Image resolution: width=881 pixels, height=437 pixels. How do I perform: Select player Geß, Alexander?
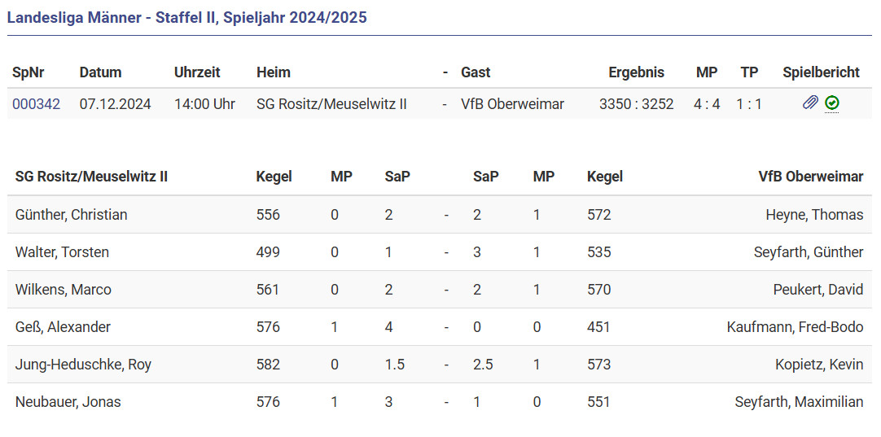click(x=63, y=327)
